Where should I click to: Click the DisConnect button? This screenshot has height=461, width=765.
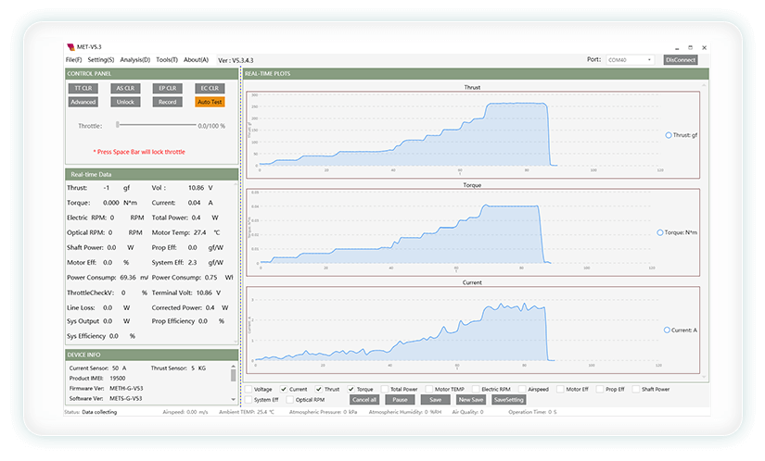[x=681, y=60]
